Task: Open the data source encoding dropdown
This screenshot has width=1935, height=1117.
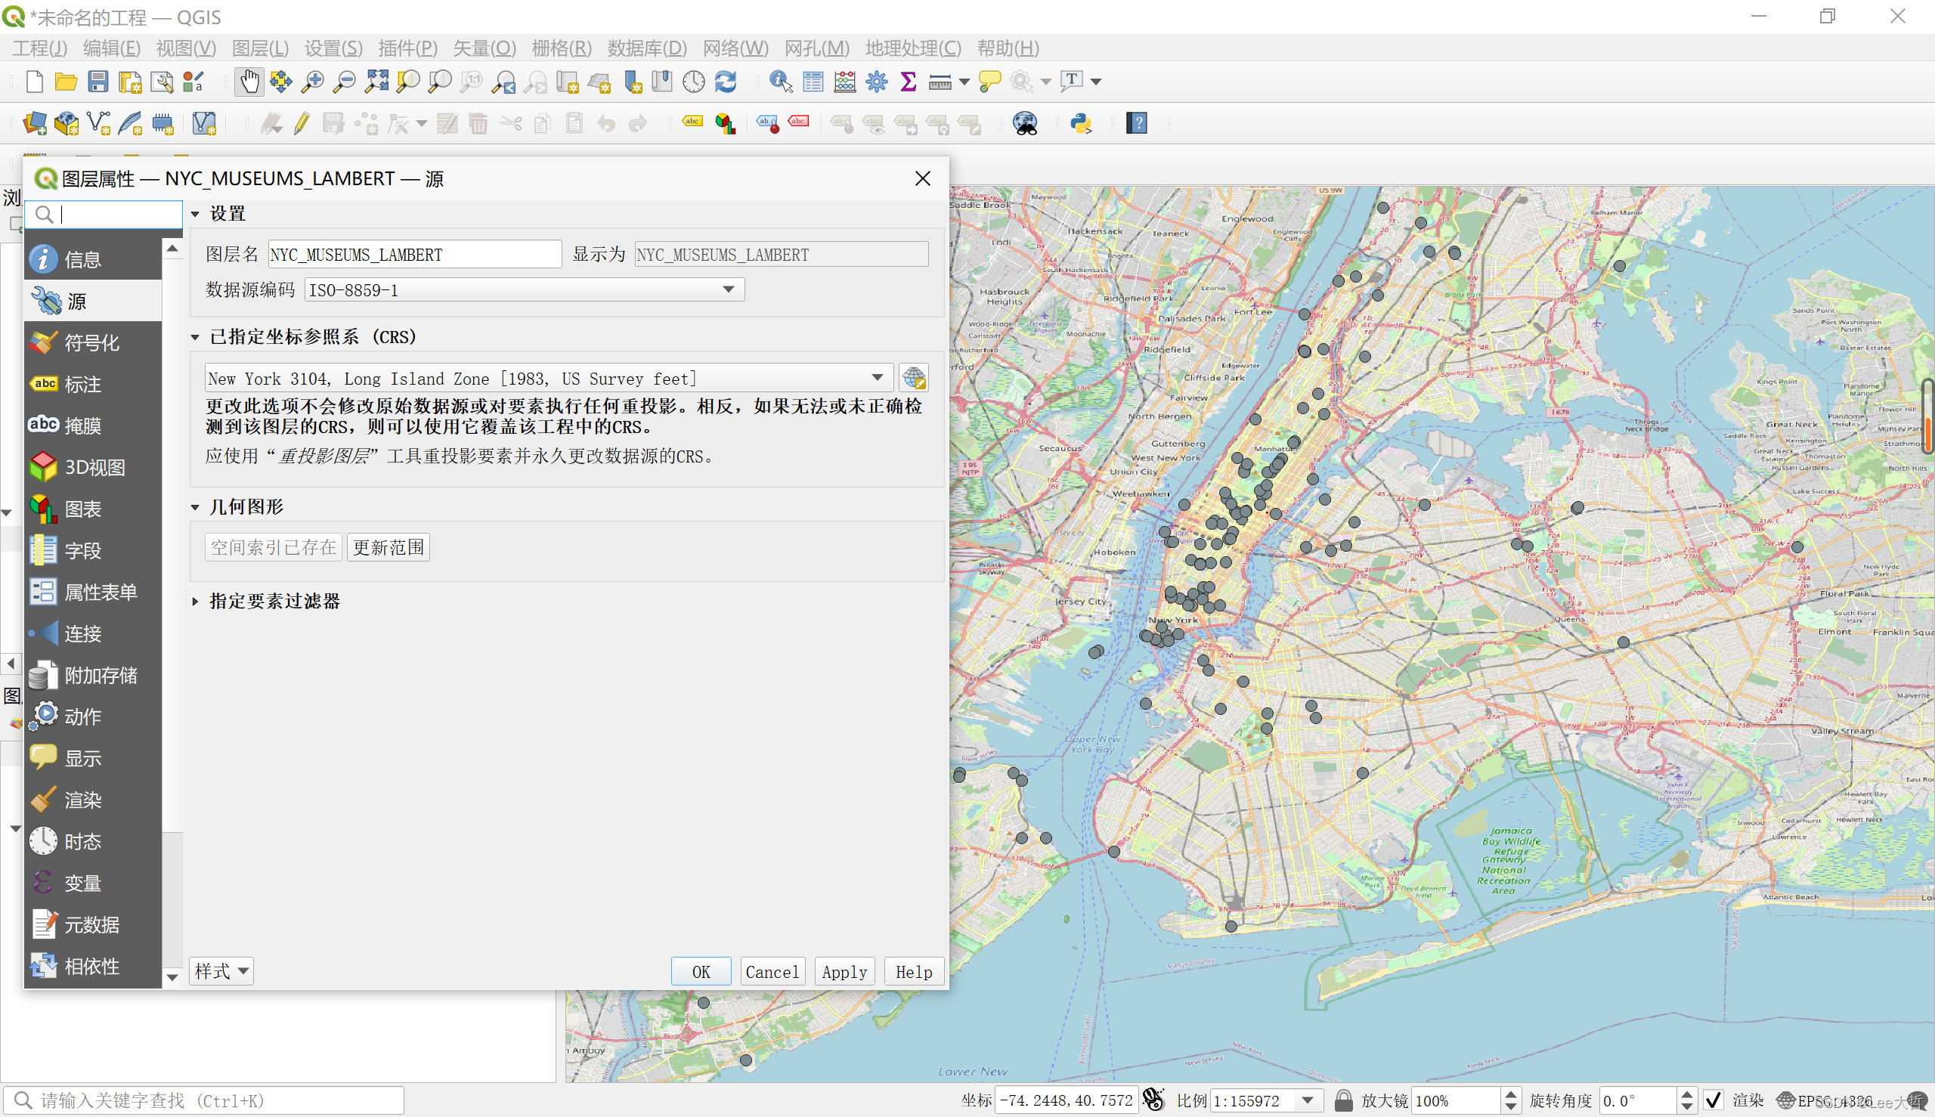Action: (728, 290)
